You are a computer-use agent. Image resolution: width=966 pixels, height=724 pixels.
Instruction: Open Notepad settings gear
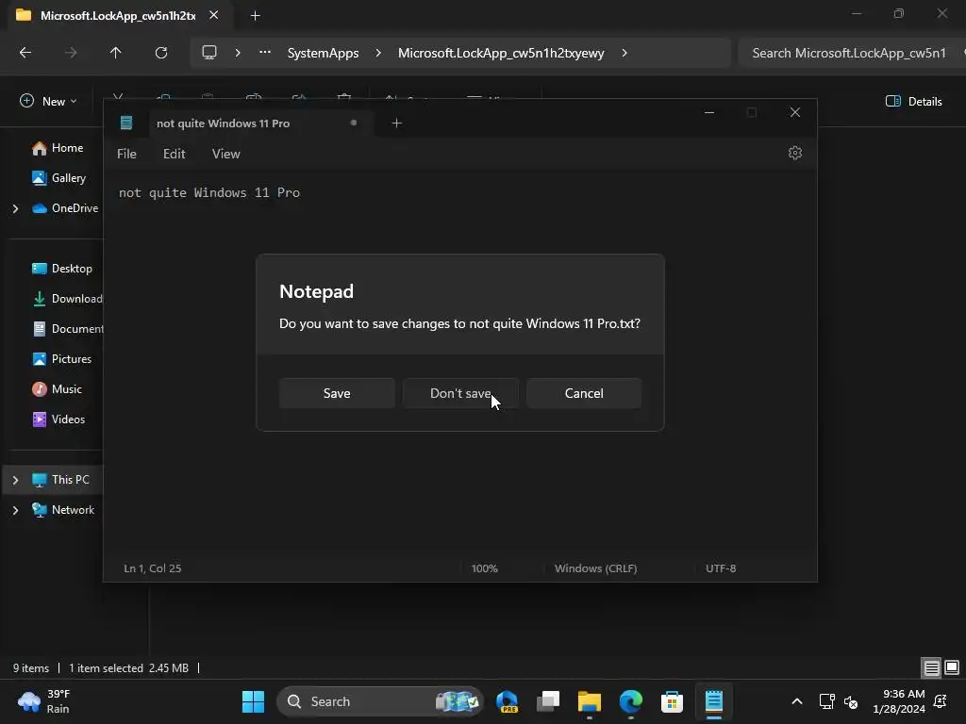click(794, 153)
